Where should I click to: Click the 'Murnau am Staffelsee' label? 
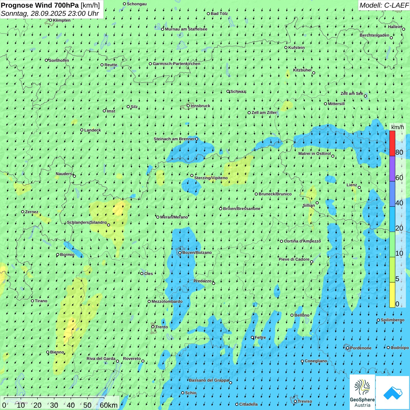coord(186,29)
